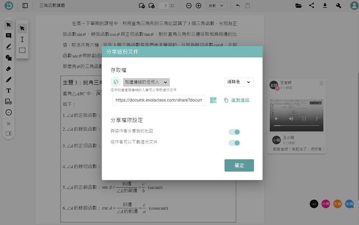Open the 知道連結的任何人 access dropdown

tap(146, 82)
